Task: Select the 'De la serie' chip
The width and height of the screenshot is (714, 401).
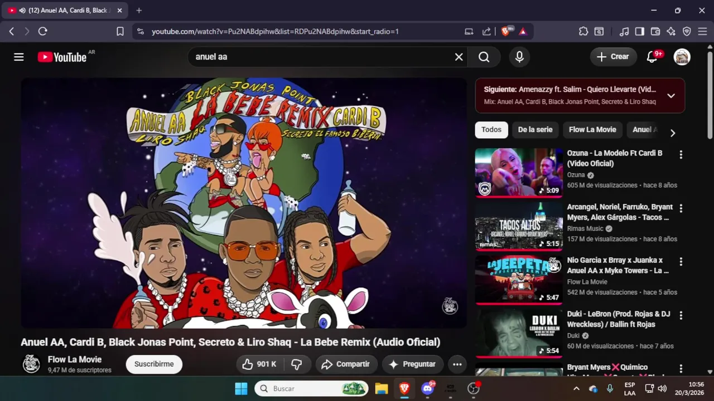Action: 535,130
